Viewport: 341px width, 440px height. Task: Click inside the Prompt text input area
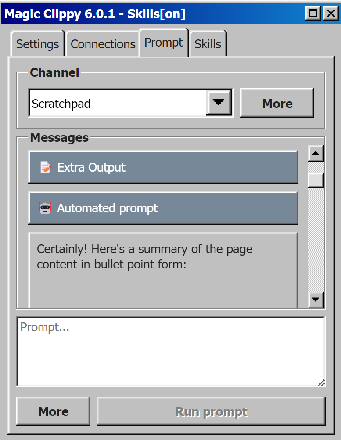pos(171,352)
